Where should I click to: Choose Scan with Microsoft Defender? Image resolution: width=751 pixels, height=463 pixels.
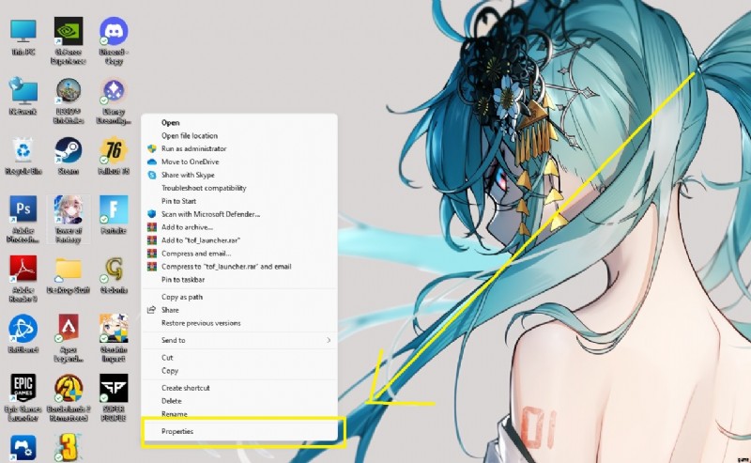tap(210, 214)
